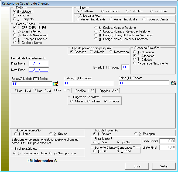Choose 2 - Paisagem print orientation
This screenshot has height=172, width=178.
pyautogui.click(x=136, y=134)
